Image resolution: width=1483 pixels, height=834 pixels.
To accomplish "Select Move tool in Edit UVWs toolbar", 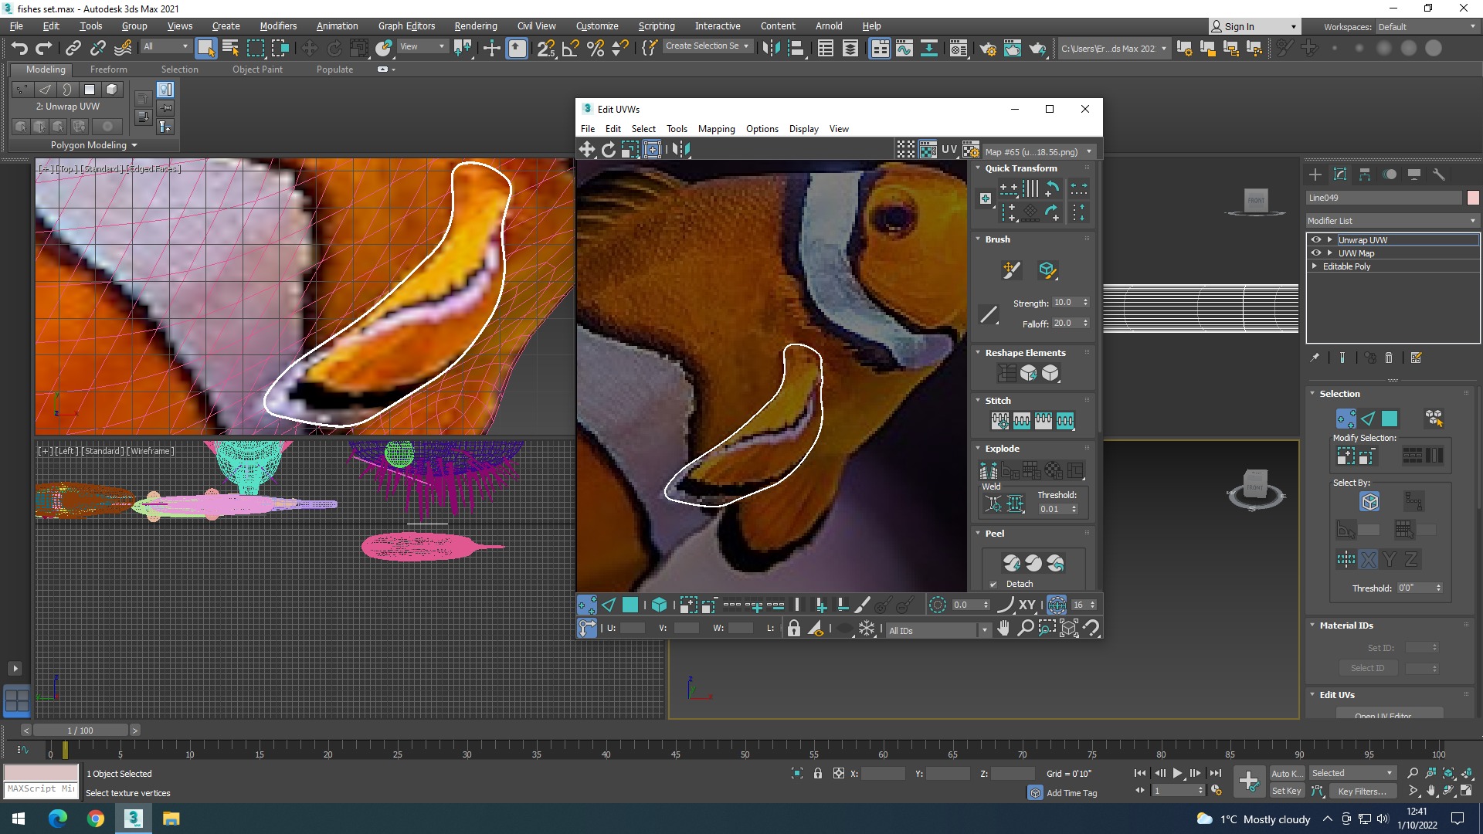I will 587,150.
